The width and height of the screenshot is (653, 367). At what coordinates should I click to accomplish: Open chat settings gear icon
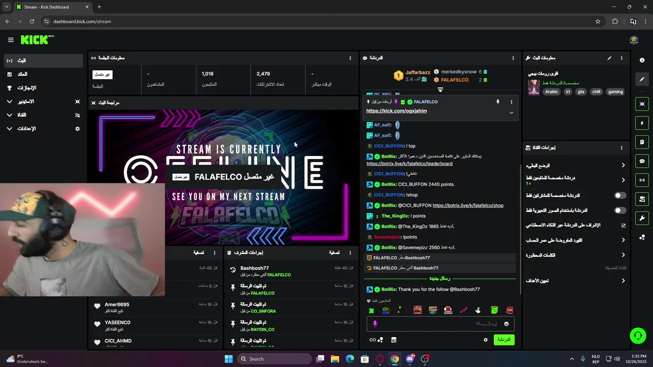coord(486,340)
